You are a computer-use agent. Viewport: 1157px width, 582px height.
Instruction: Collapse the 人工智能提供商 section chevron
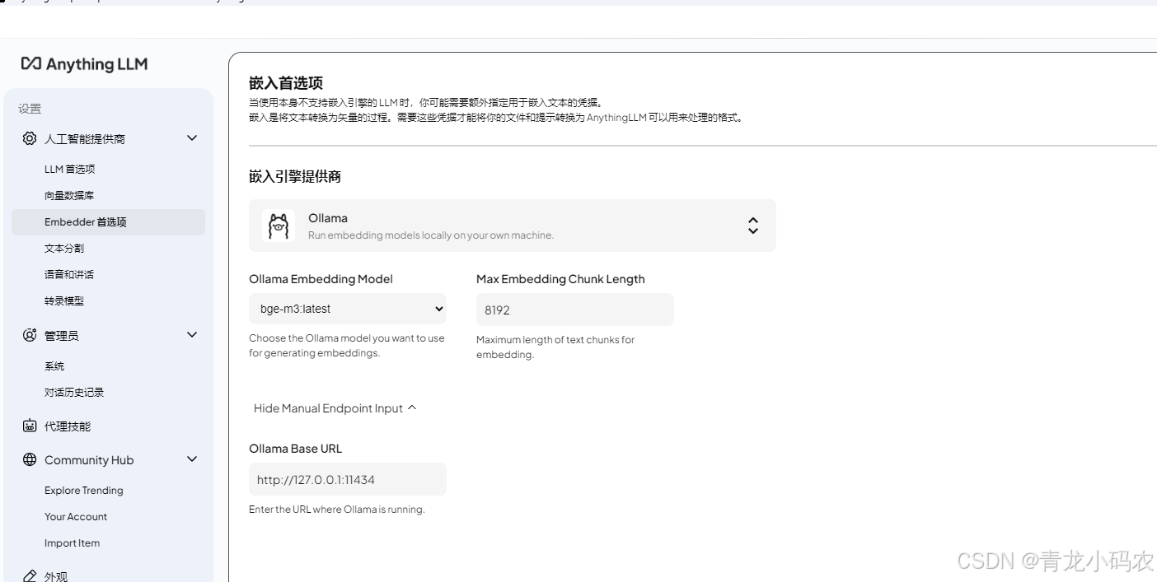pyautogui.click(x=192, y=138)
